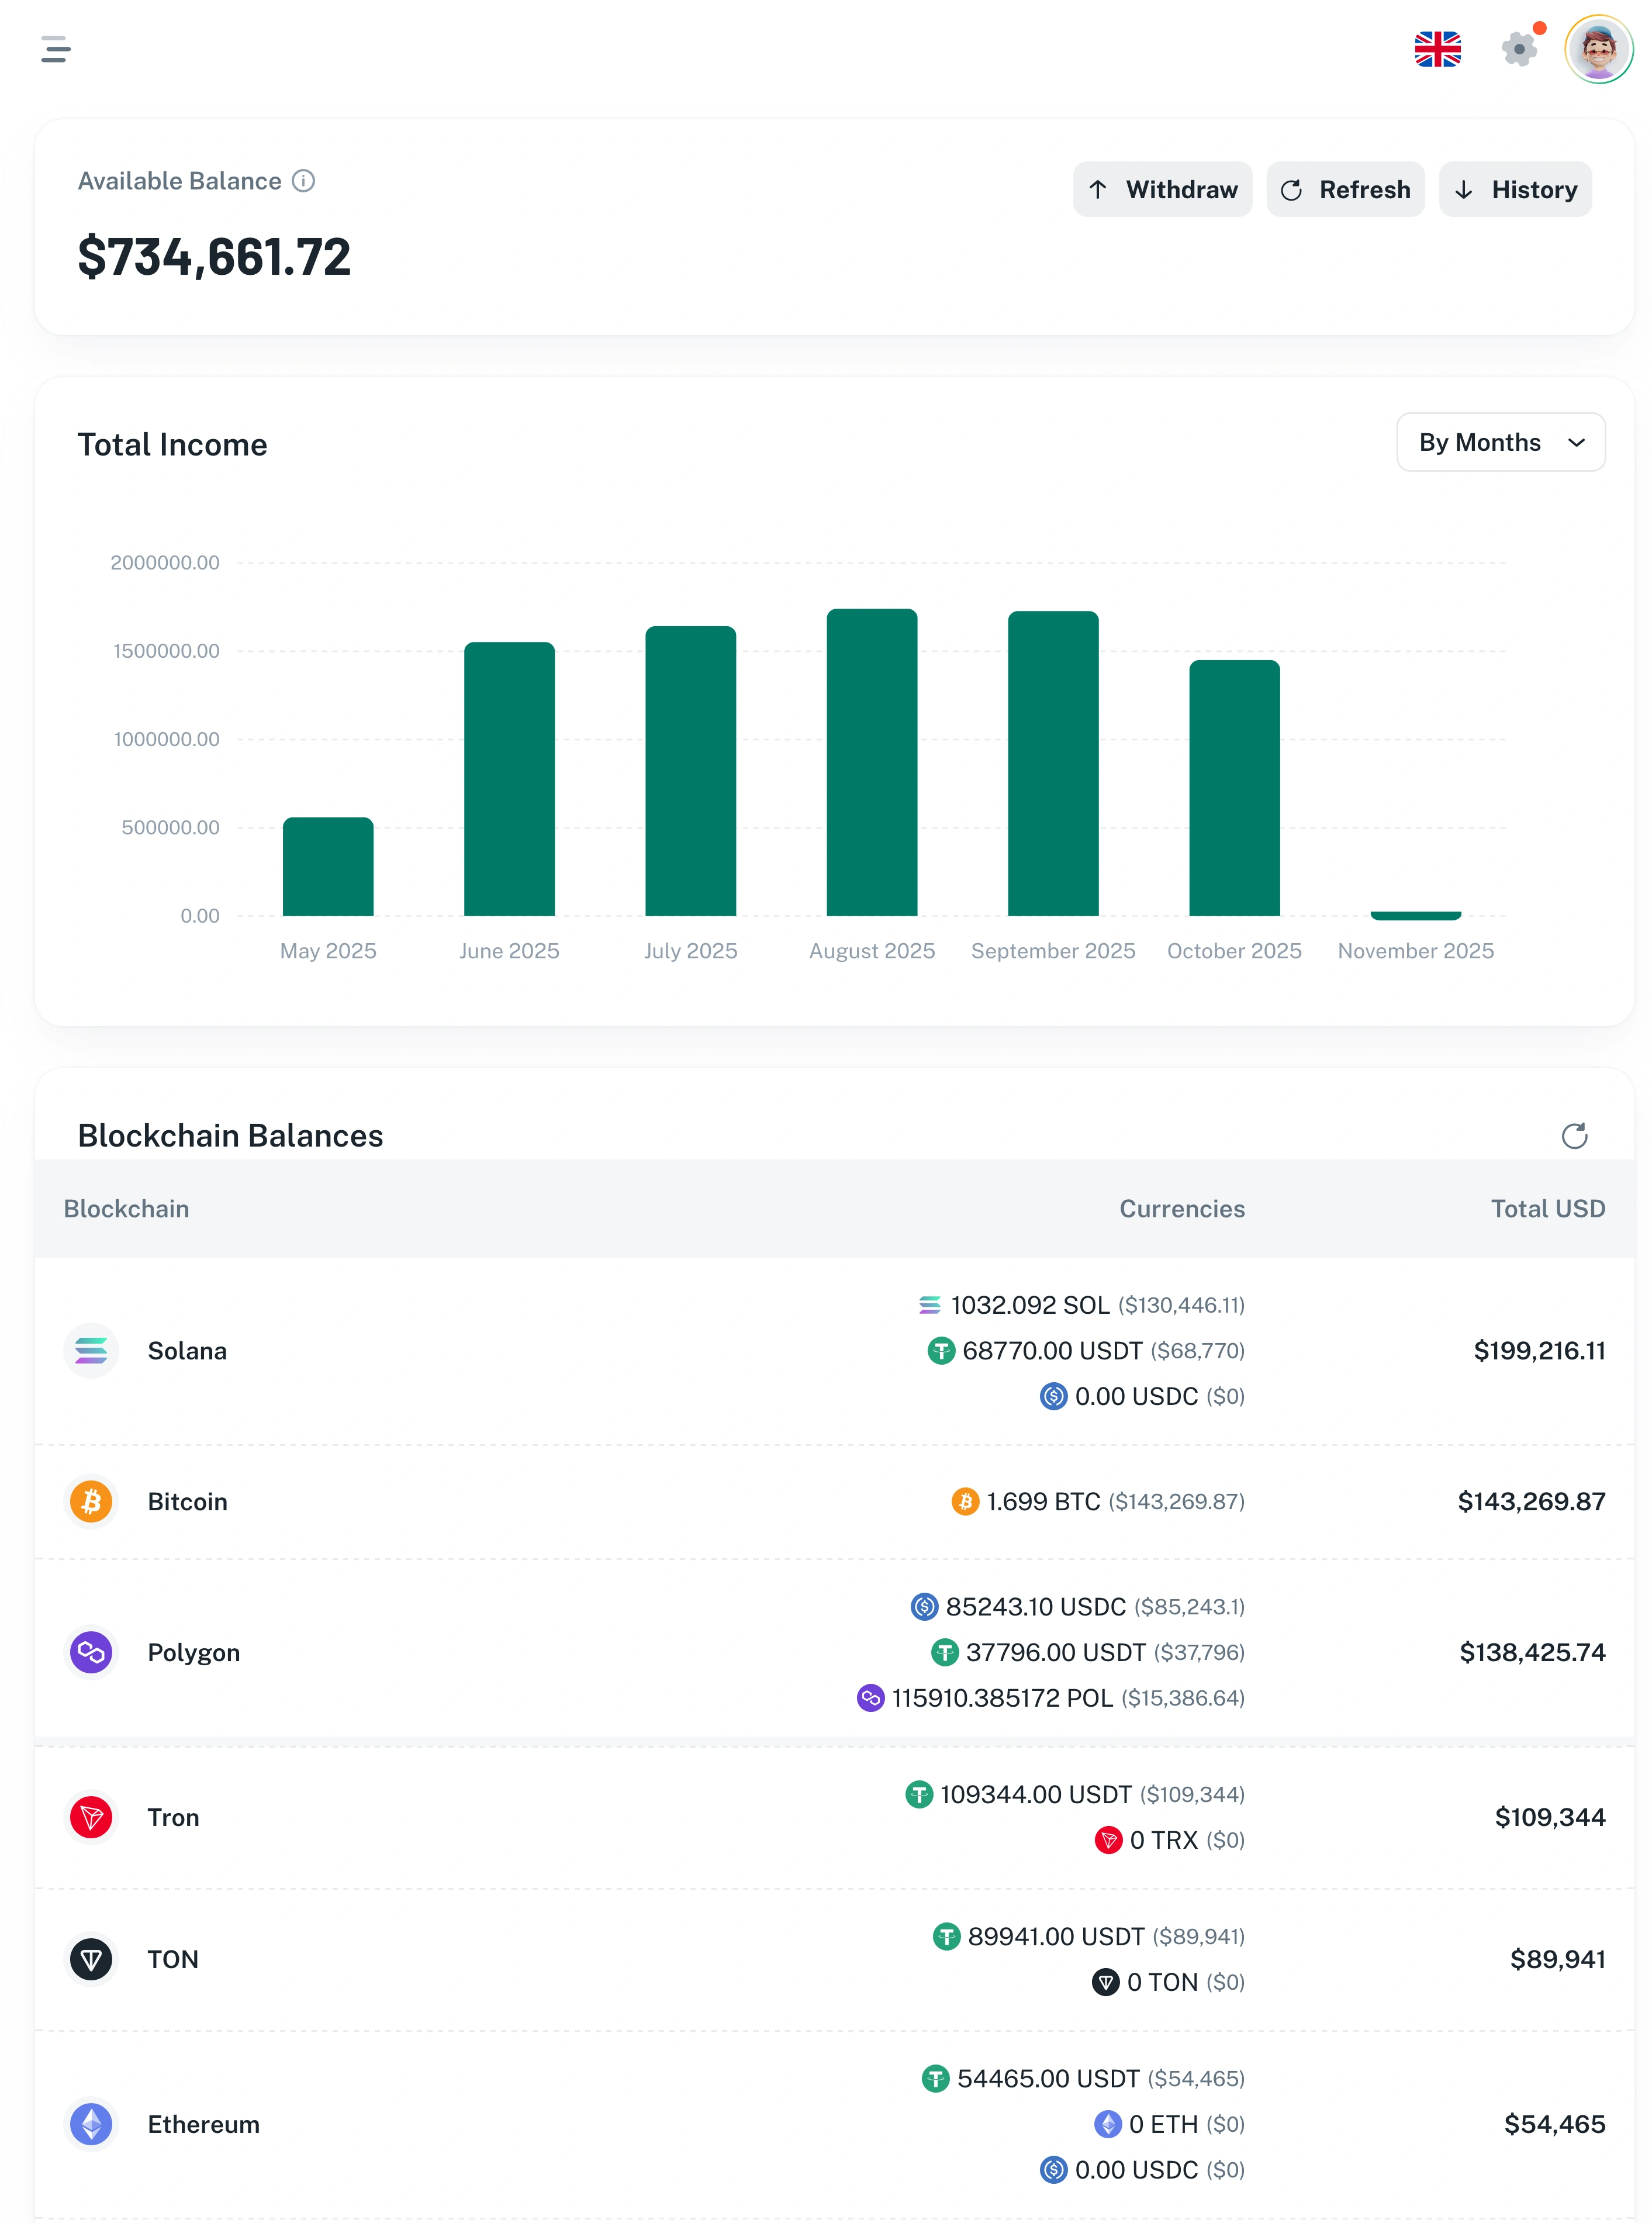Click the Bitcoin blockchain icon
Image resolution: width=1652 pixels, height=2223 pixels.
point(91,1502)
